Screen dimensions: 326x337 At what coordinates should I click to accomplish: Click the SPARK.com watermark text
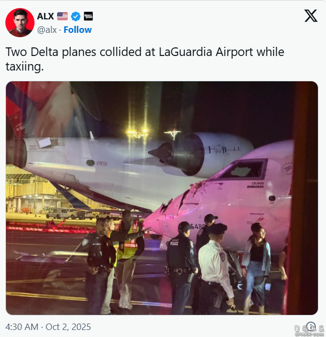click(x=309, y=334)
